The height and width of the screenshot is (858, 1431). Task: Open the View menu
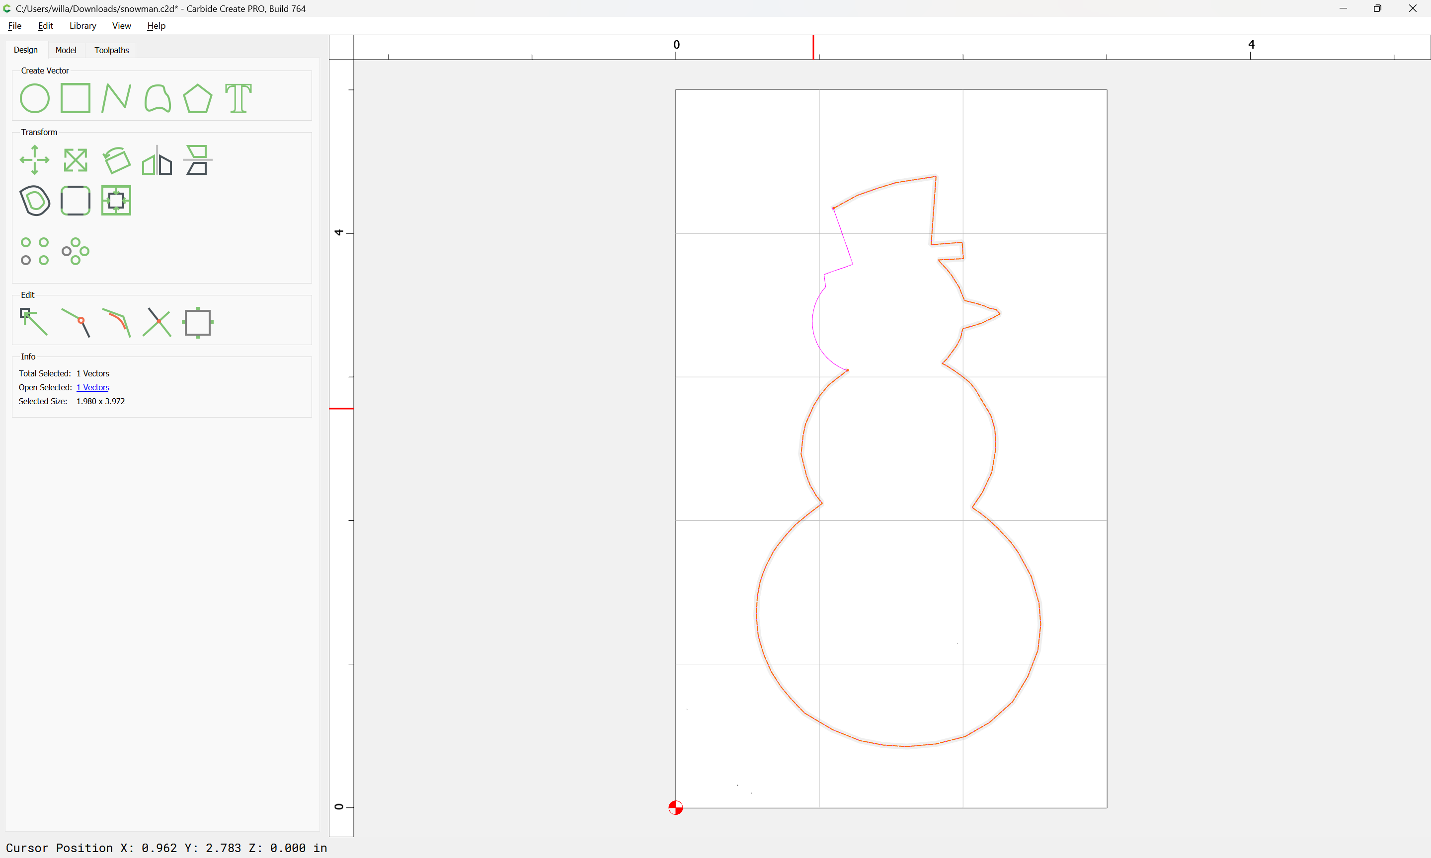click(x=121, y=25)
